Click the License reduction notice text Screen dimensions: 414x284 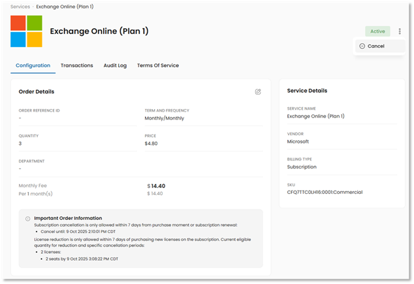[x=142, y=242]
